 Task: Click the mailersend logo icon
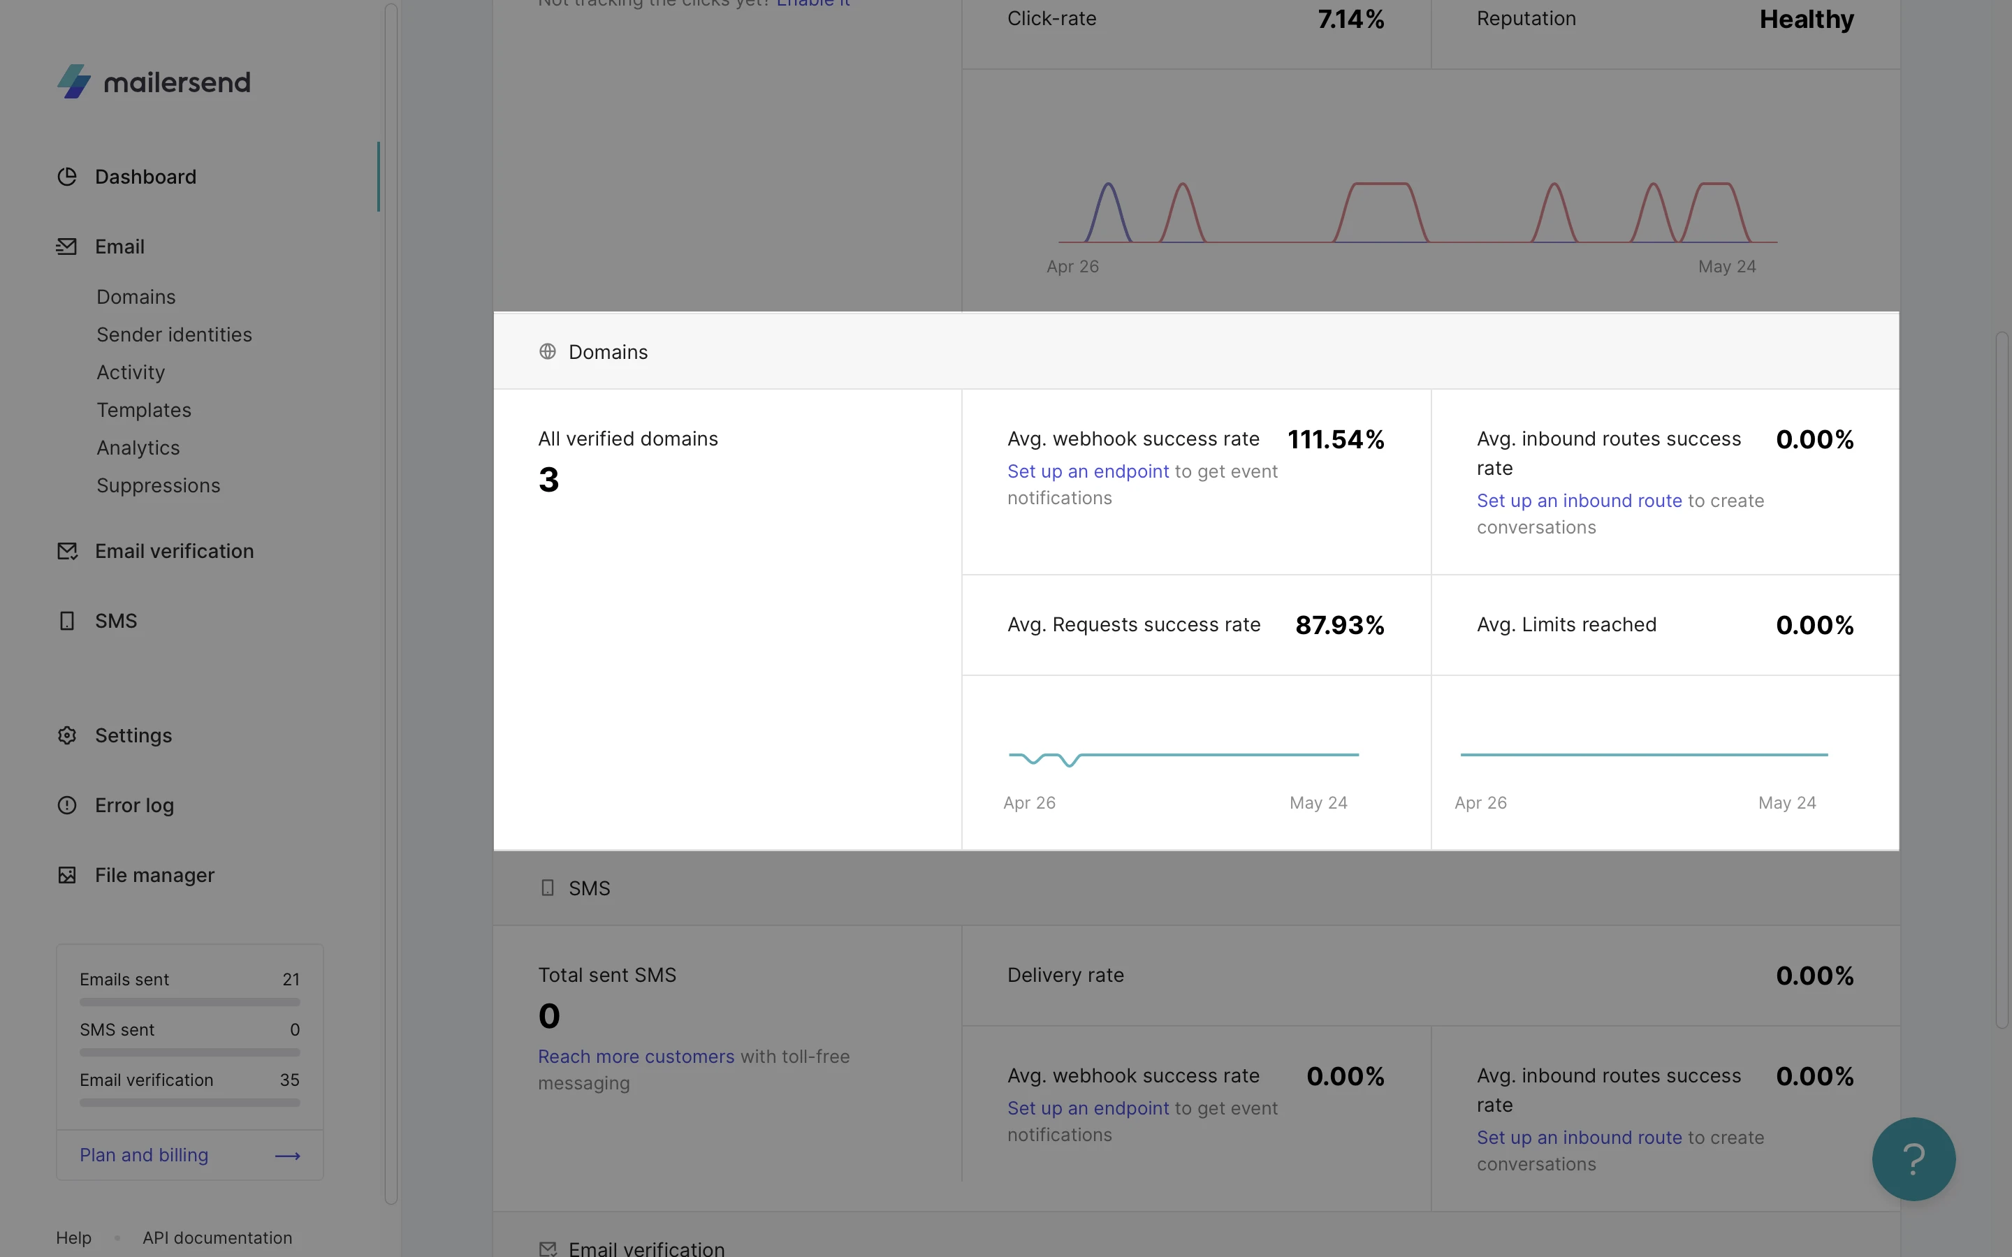tap(74, 82)
